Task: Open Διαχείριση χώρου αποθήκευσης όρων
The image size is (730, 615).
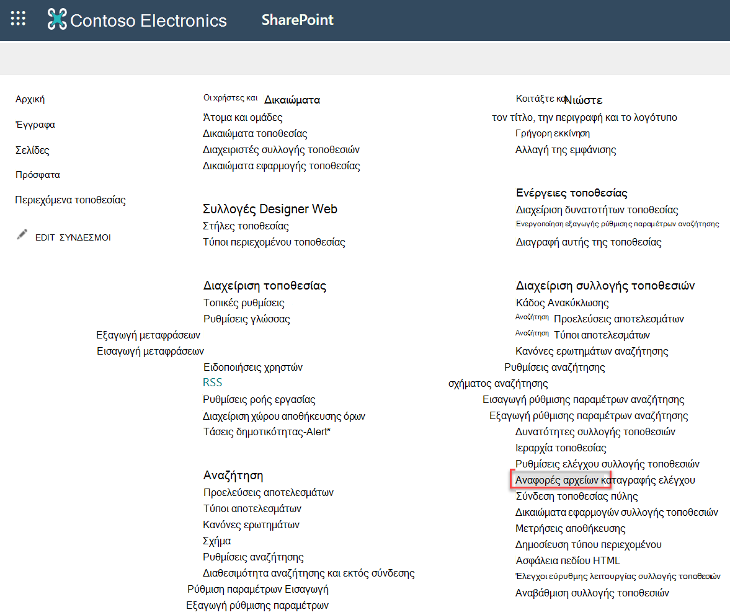Action: tap(284, 416)
